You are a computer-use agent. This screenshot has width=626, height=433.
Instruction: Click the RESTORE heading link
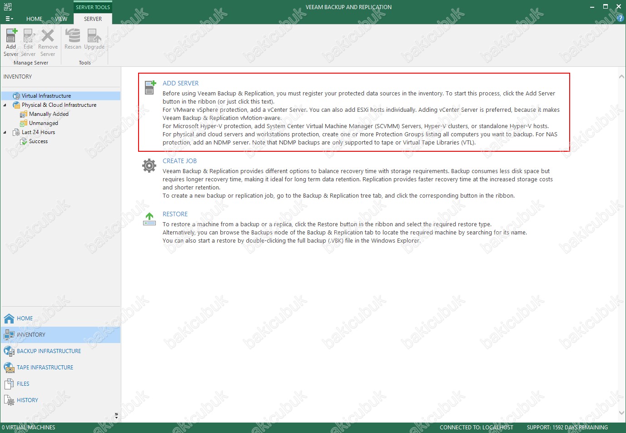(175, 214)
